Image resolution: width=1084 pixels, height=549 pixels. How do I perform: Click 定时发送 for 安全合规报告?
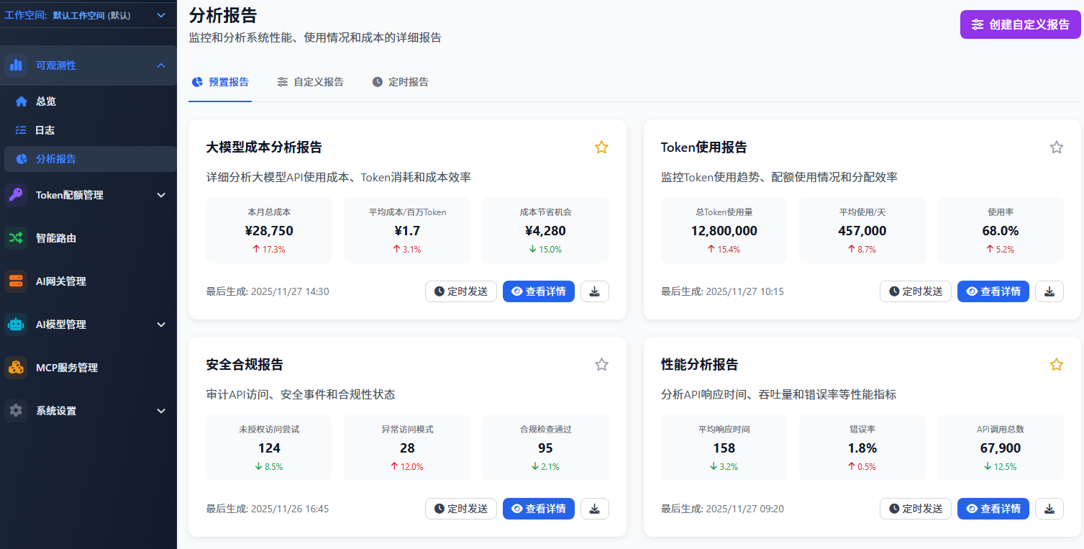tap(461, 509)
